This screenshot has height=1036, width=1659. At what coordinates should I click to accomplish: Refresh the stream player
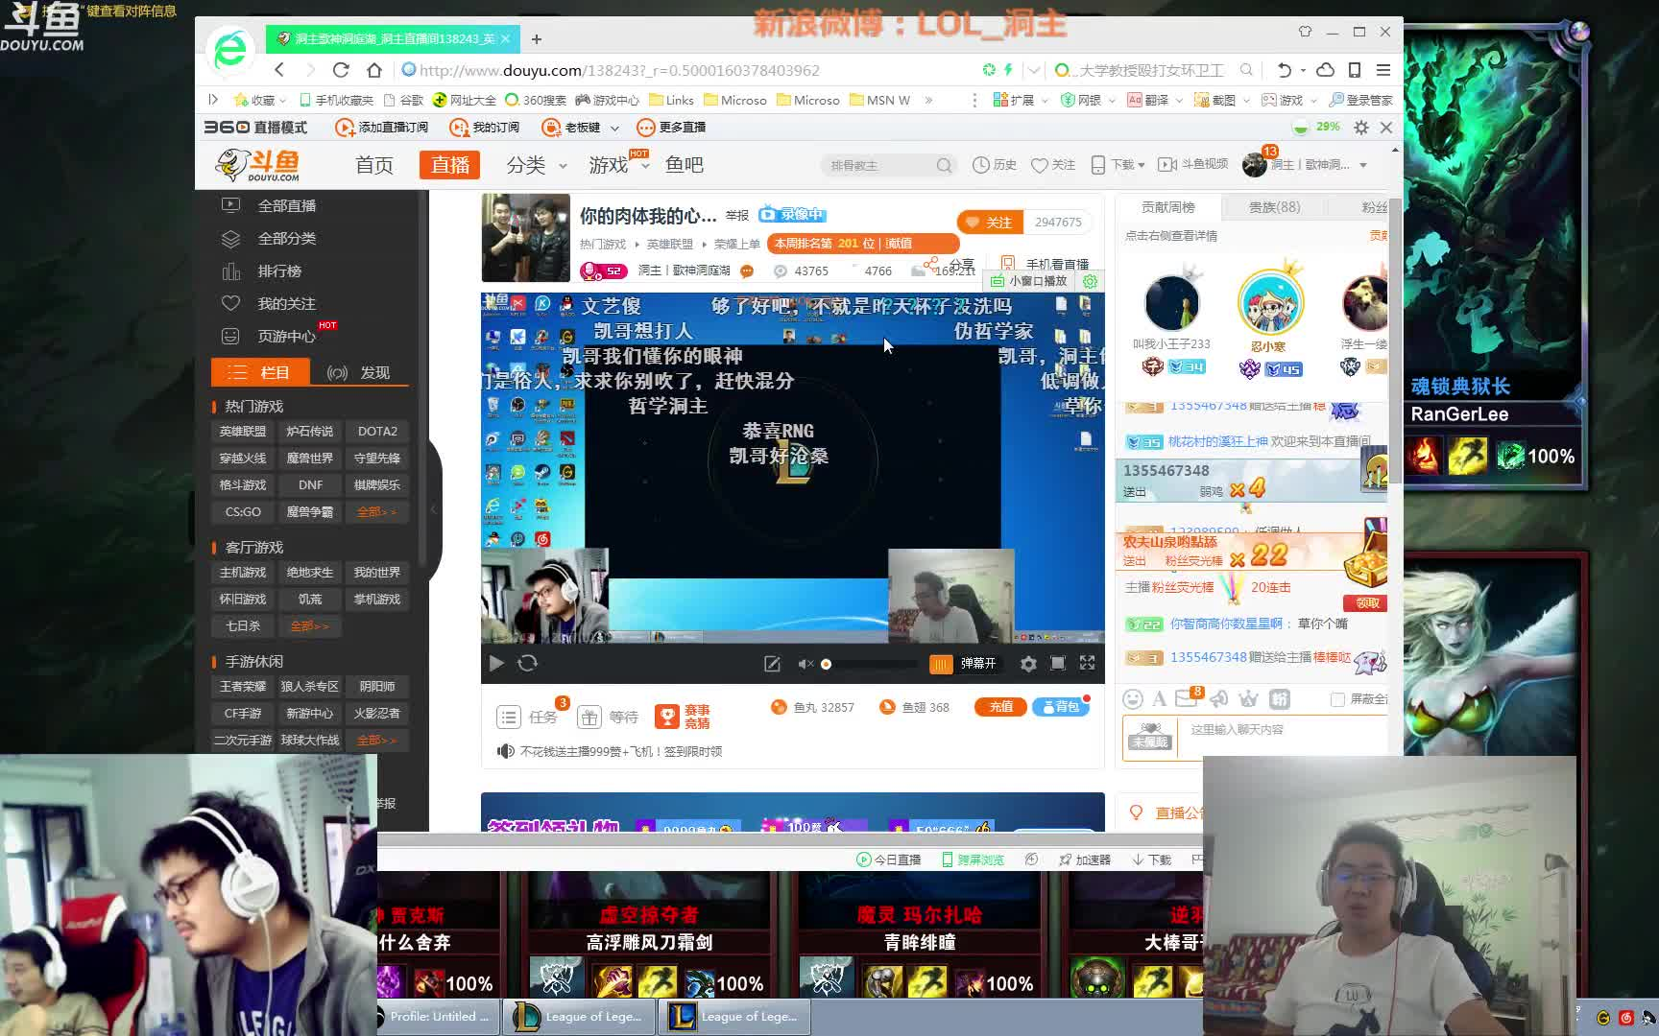tap(527, 663)
